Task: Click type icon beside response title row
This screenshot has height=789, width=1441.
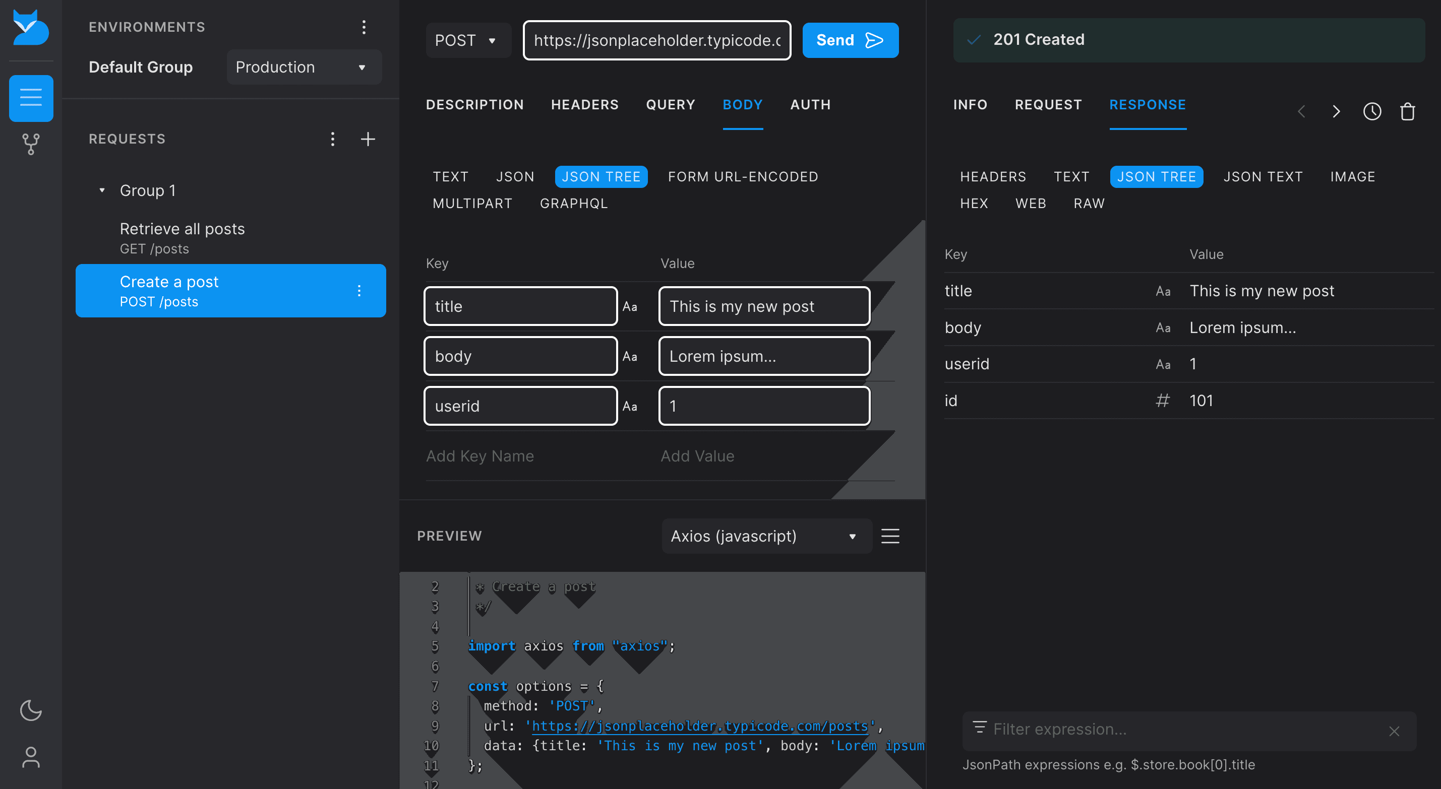Action: (1163, 291)
